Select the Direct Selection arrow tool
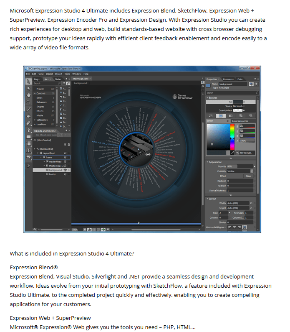Screen dimensions: 290x332 pos(28,88)
